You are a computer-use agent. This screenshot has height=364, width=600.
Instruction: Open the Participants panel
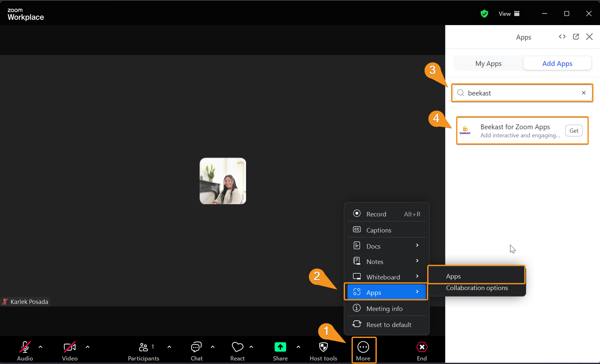tap(144, 351)
